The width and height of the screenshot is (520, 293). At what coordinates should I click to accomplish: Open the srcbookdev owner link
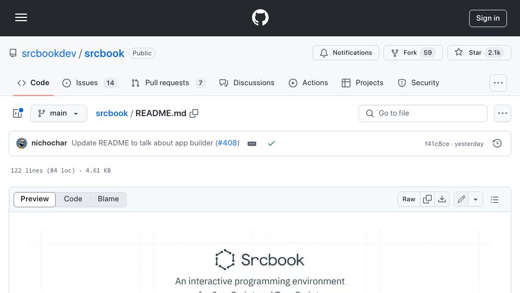click(x=49, y=53)
